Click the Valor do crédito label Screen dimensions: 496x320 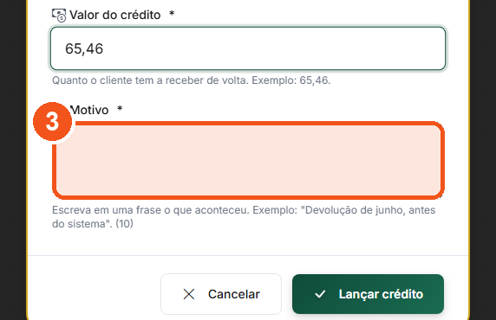click(115, 15)
